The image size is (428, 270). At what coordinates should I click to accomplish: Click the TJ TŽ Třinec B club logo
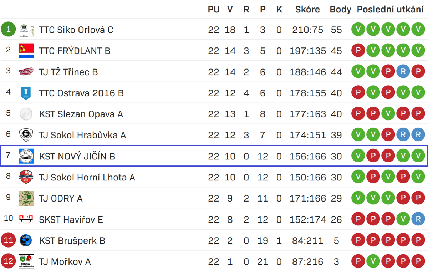pyautogui.click(x=26, y=72)
